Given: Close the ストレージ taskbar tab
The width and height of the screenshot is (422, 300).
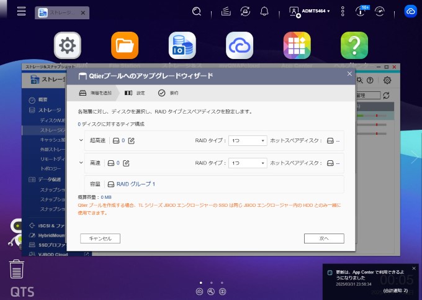Looking at the screenshot, I should pyautogui.click(x=83, y=13).
